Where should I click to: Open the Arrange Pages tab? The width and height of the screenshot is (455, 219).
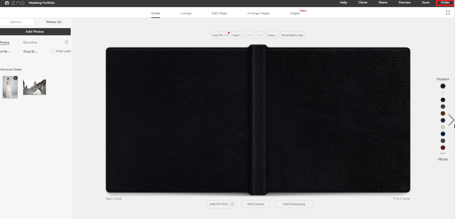tap(259, 13)
